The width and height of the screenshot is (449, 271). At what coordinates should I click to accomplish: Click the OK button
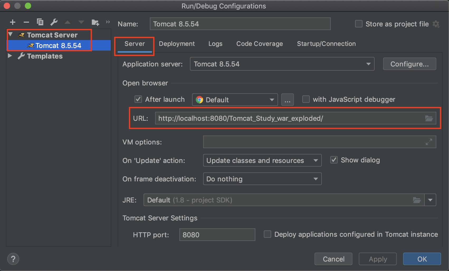pyautogui.click(x=422, y=259)
